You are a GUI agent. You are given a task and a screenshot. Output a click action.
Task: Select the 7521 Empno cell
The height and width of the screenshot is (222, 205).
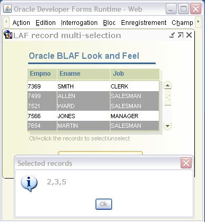click(x=42, y=106)
